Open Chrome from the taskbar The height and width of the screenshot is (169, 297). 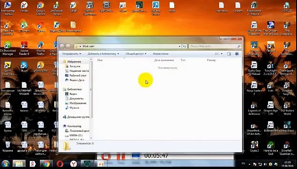pos(46,164)
